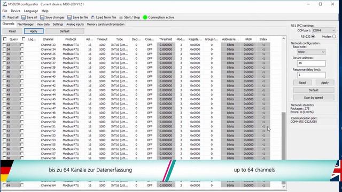Check the log checkbox of Channel 64
The width and height of the screenshot is (342, 192).
coord(22,185)
